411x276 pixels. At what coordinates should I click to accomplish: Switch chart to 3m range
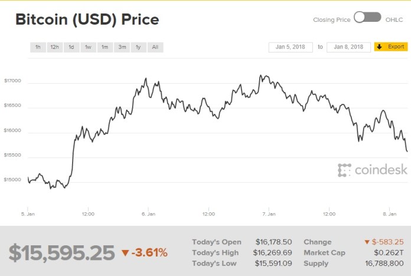(x=122, y=47)
